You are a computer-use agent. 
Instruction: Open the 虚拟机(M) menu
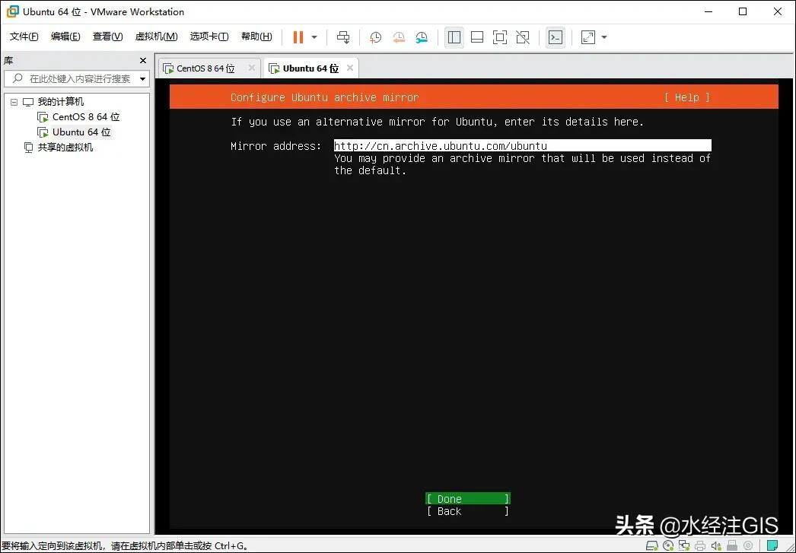coord(156,36)
